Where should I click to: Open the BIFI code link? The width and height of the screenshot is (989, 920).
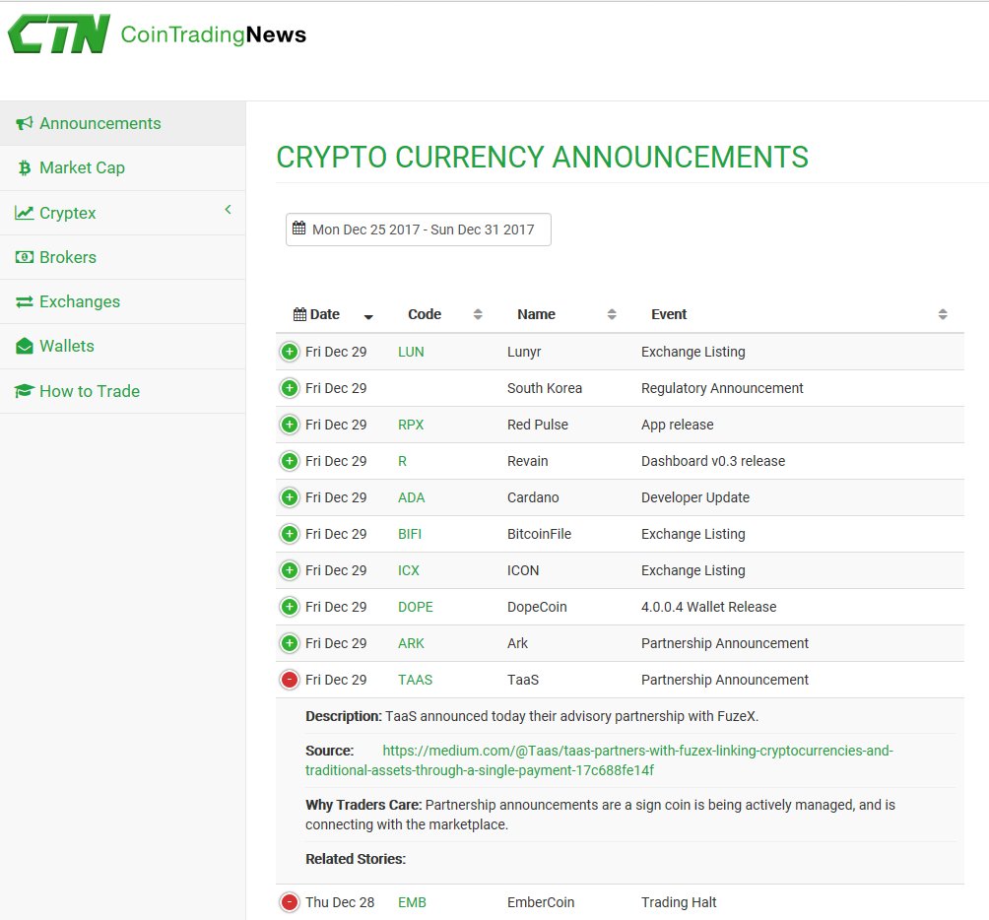tap(410, 534)
